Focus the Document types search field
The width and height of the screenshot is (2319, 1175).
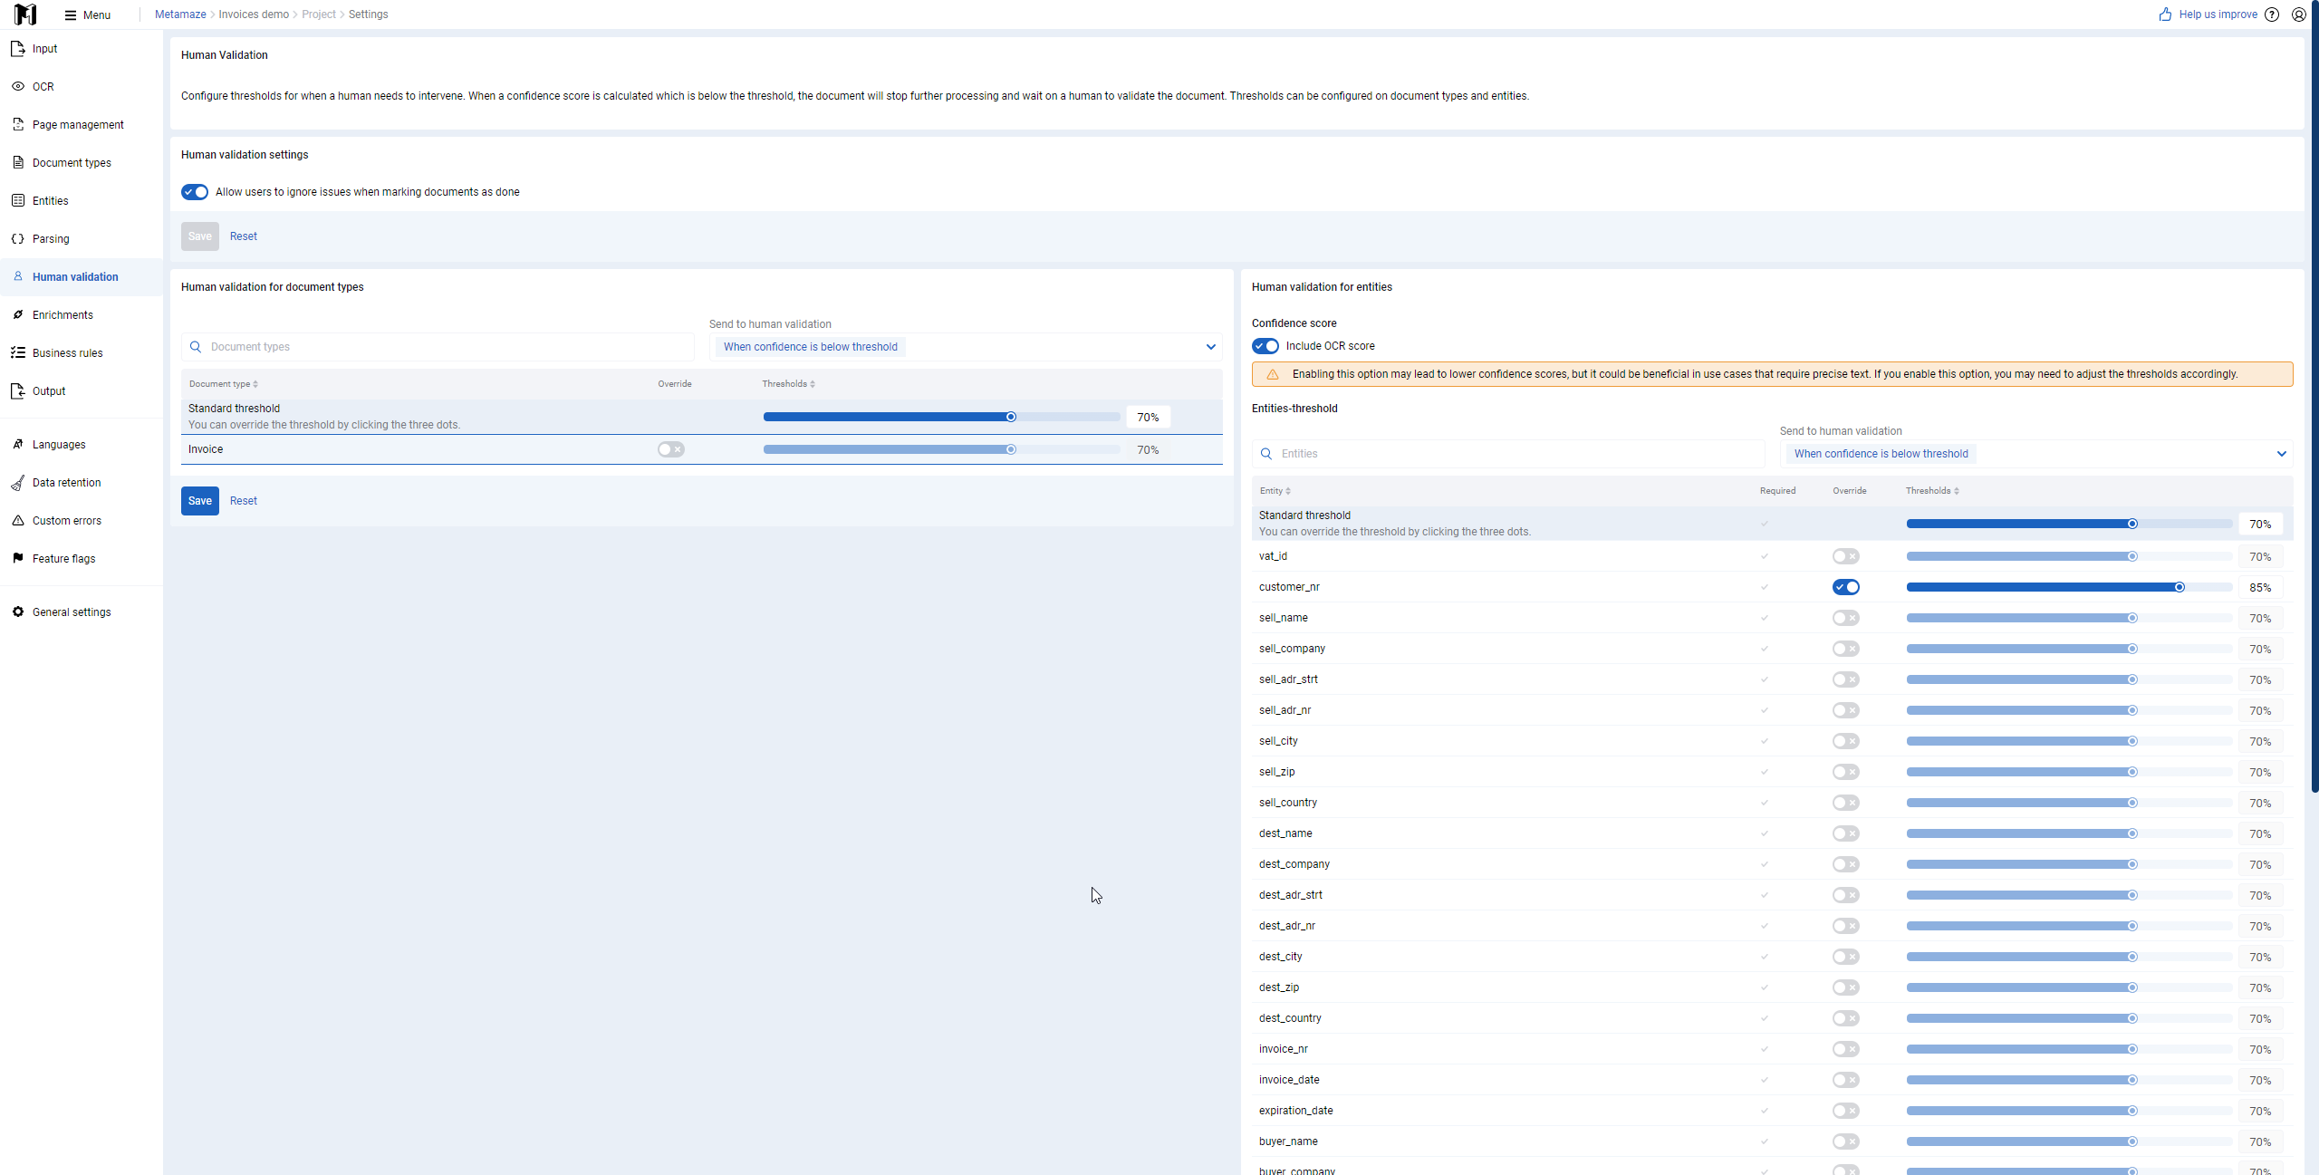click(438, 347)
